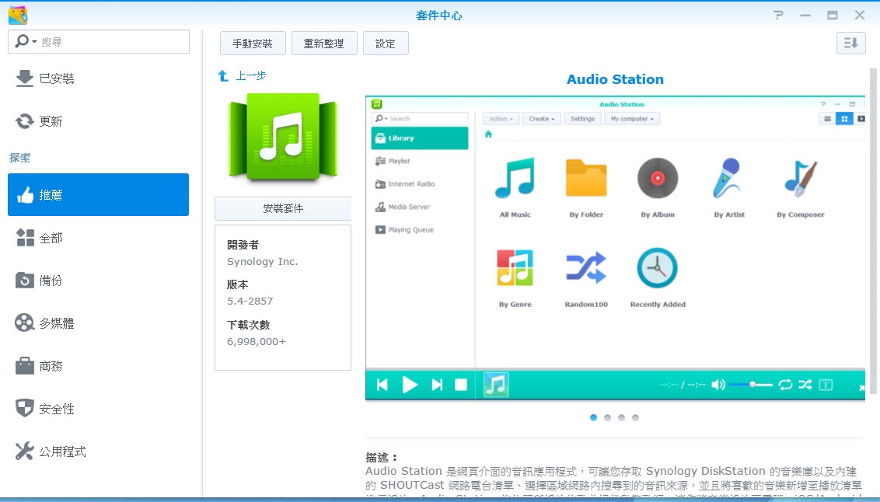Click the version text 5.4-2857
Screen dimensions: 880x502
[x=250, y=302]
